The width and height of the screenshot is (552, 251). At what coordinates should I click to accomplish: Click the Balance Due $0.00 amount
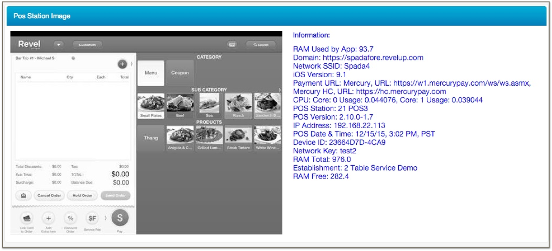pos(121,182)
